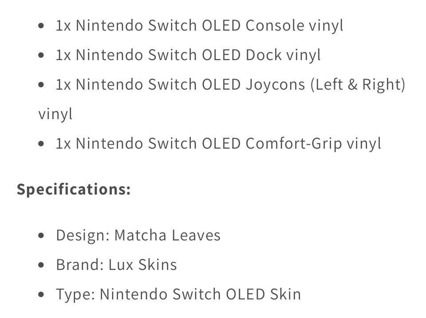Select the Joycons Left & Right line

pos(230,84)
